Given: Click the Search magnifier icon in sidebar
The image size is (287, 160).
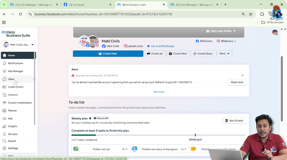Looking at the screenshot, I should coord(4,141).
